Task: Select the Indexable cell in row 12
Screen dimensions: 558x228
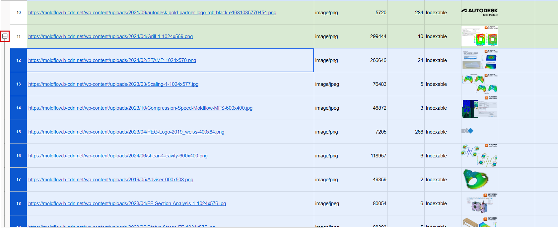Action: pyautogui.click(x=443, y=60)
